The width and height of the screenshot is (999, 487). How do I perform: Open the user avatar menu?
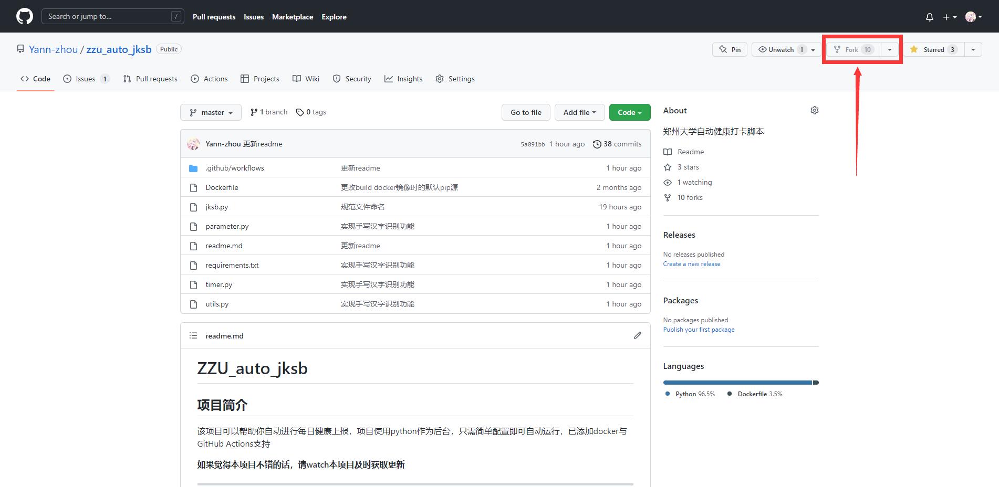pyautogui.click(x=973, y=17)
